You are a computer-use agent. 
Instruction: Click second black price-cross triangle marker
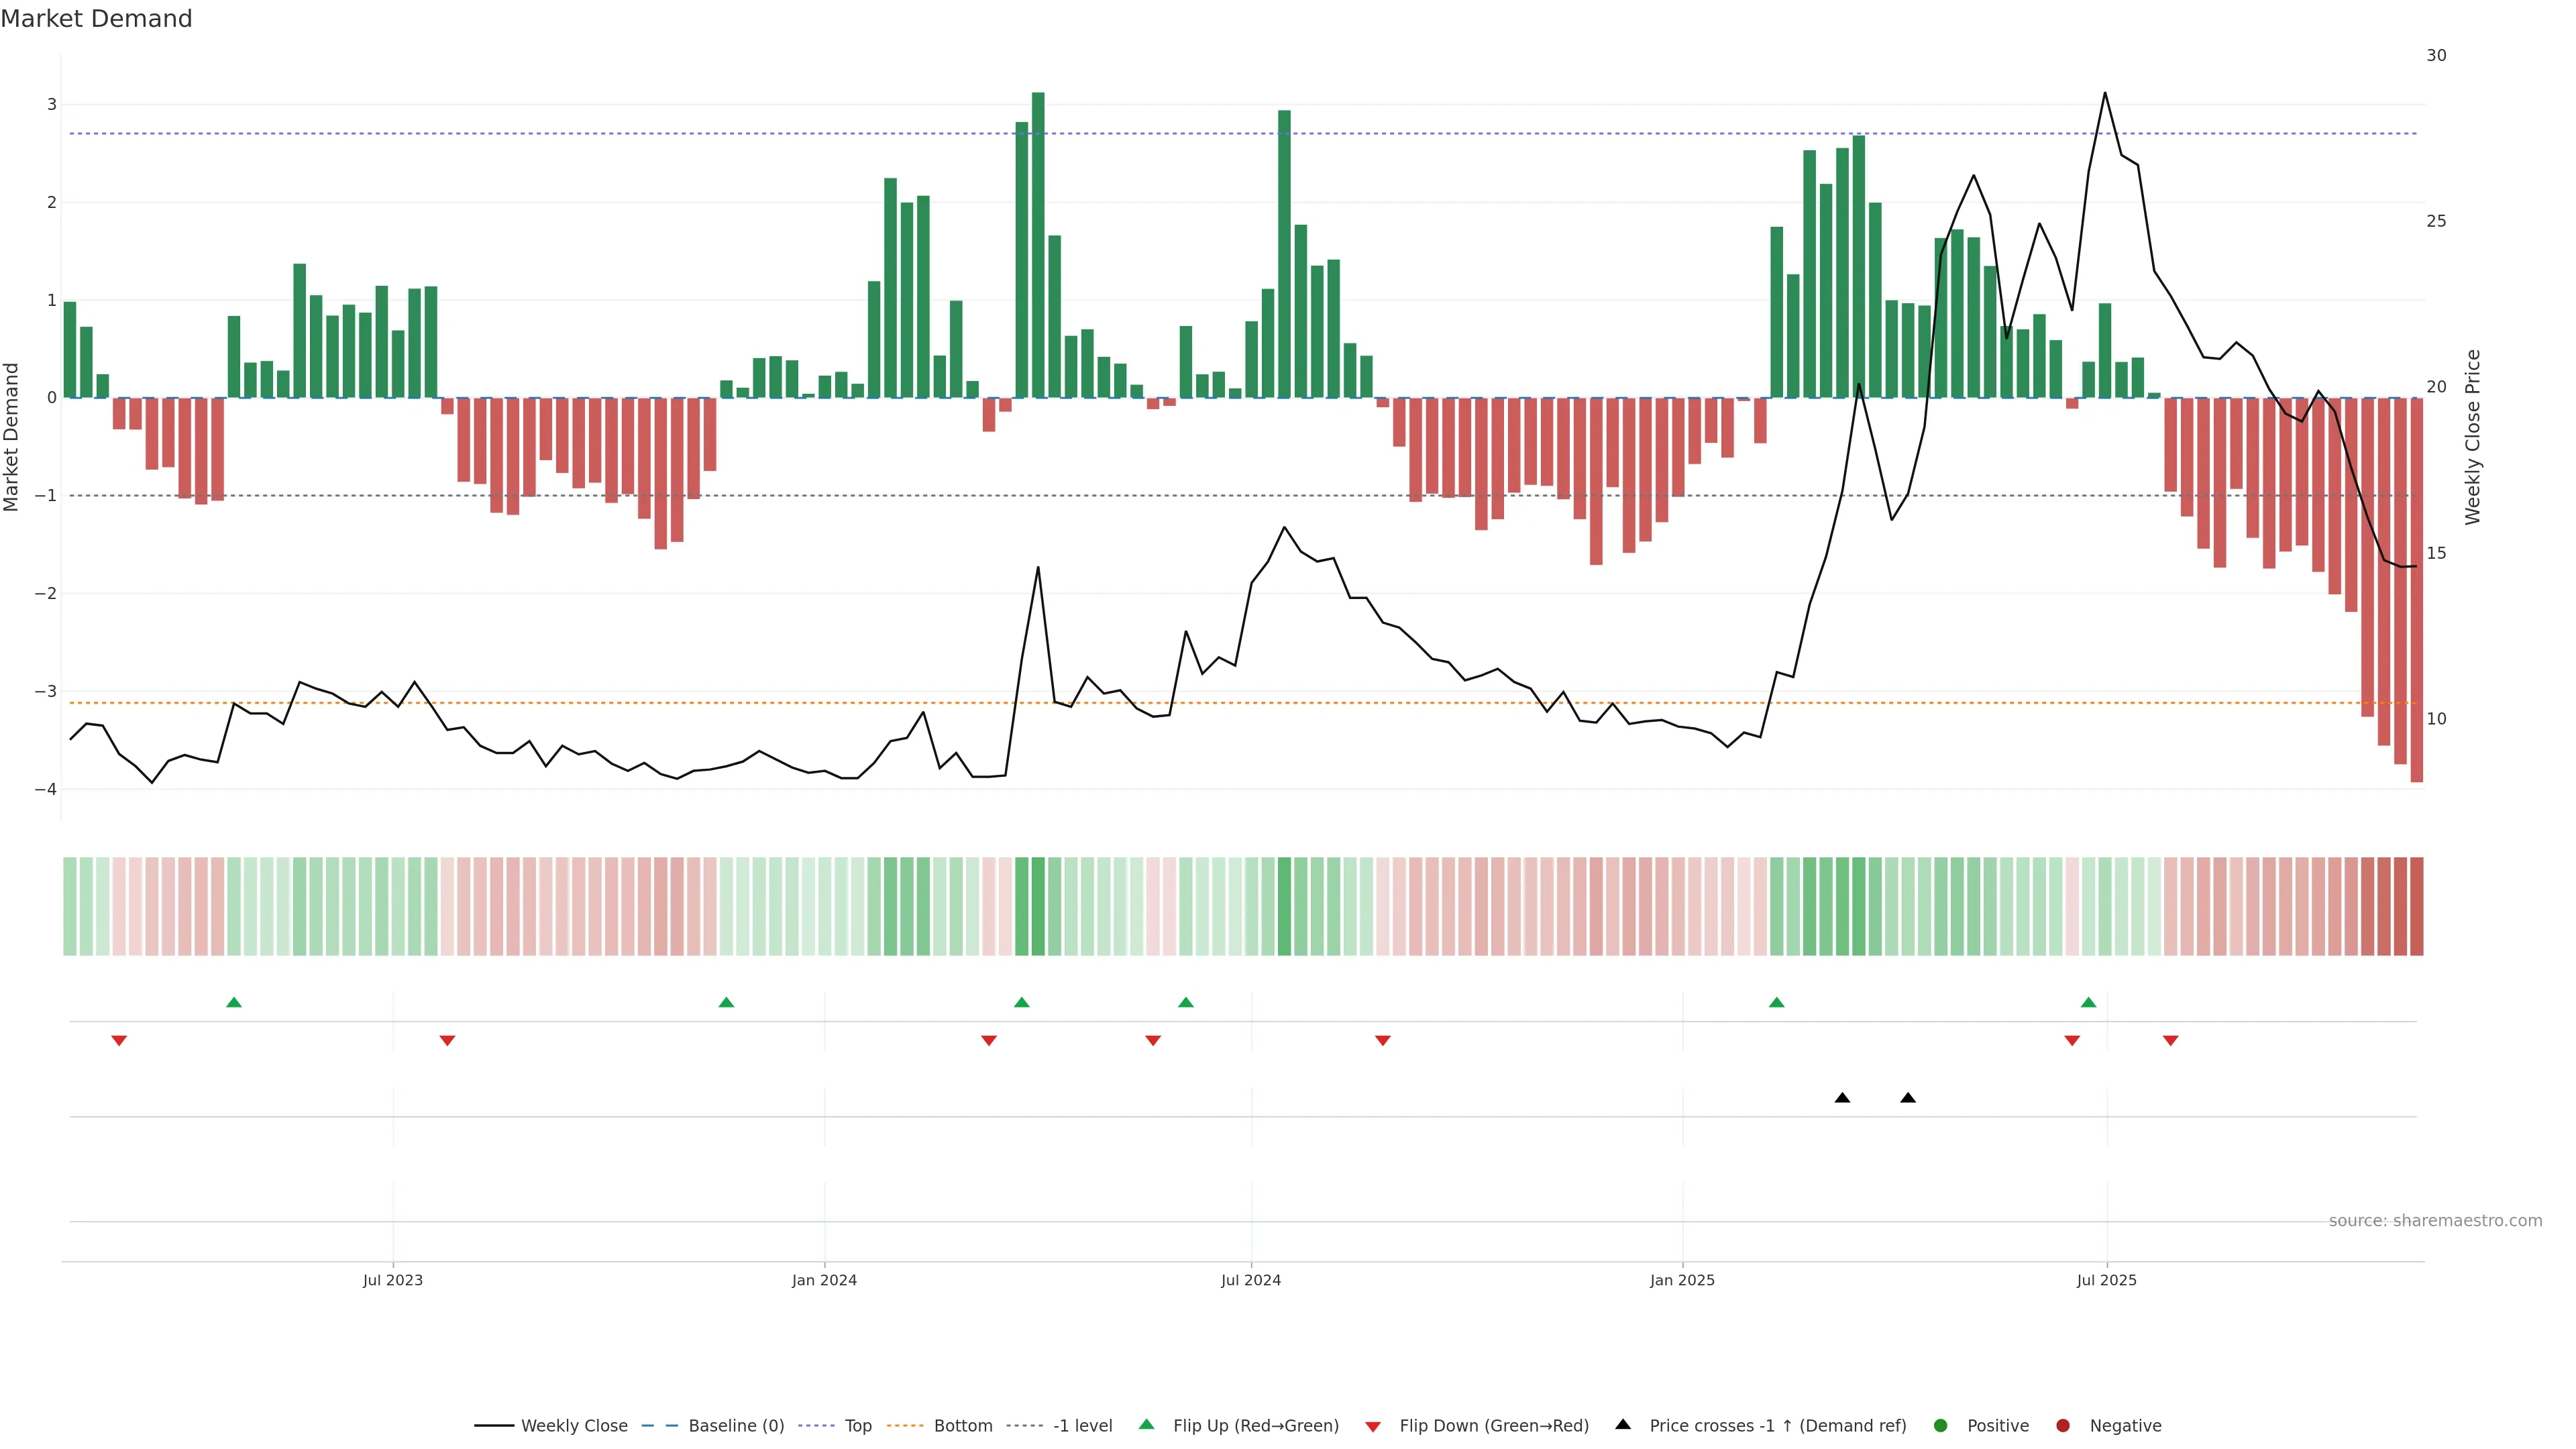point(1908,1098)
